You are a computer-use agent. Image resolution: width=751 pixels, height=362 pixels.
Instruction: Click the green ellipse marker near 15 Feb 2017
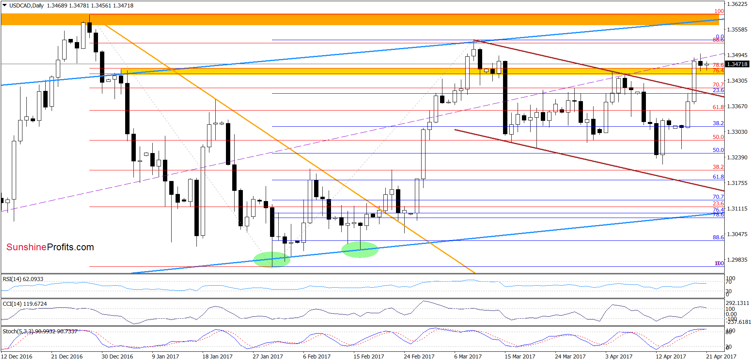pos(360,249)
